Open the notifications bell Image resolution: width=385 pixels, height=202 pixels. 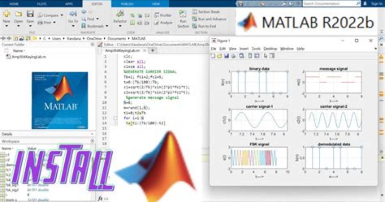tap(365, 4)
